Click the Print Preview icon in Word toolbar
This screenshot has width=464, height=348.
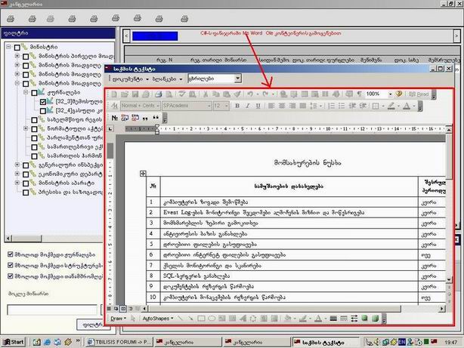tap(169, 94)
